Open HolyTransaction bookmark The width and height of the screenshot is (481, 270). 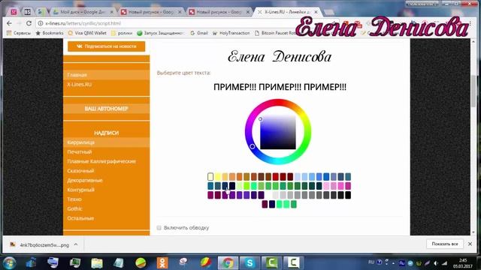231,33
